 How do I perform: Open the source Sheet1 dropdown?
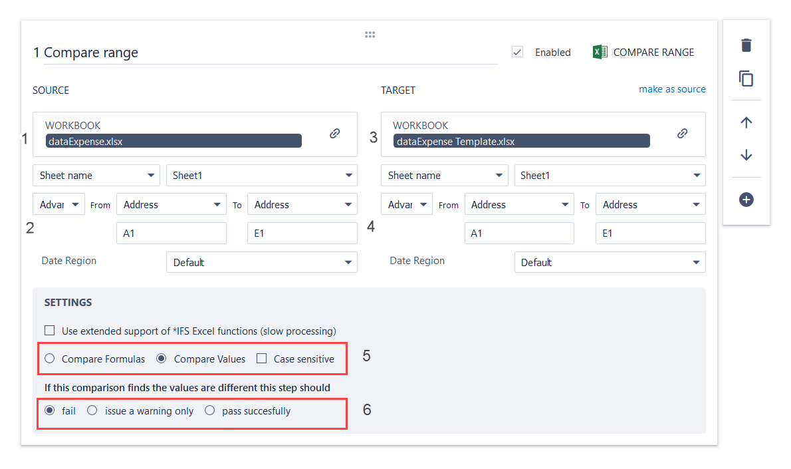pos(262,176)
